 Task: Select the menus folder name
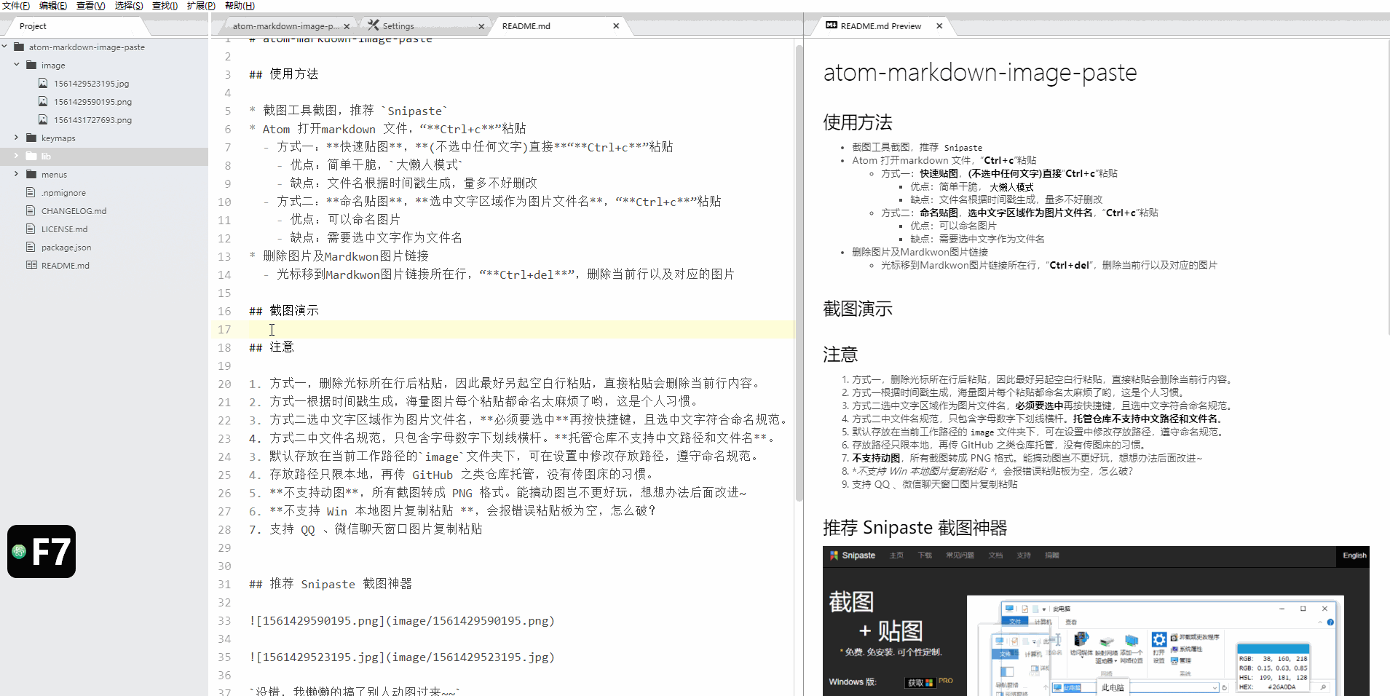54,175
